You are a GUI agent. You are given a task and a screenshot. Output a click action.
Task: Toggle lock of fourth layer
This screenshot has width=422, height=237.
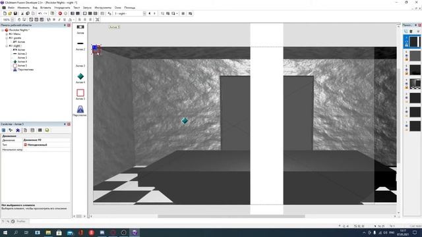coord(406,88)
